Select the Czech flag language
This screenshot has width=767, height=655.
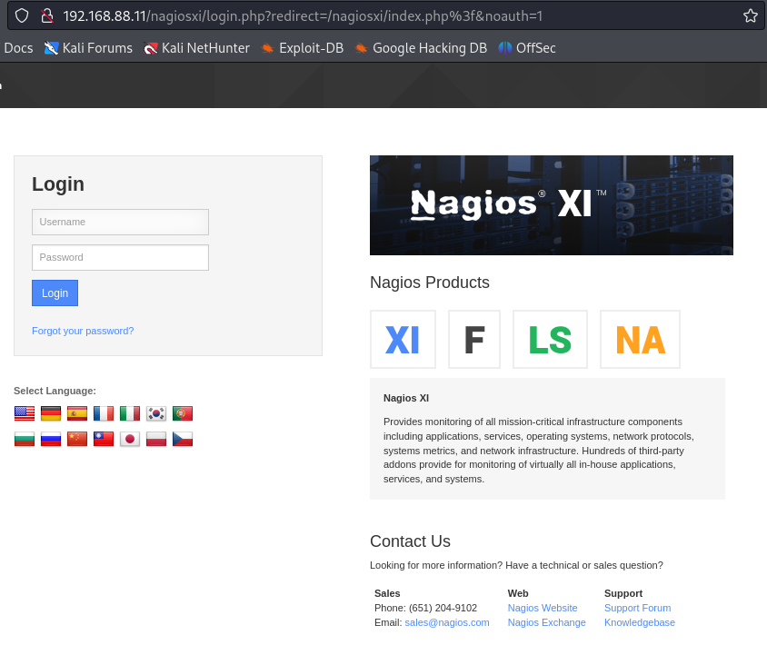[183, 439]
